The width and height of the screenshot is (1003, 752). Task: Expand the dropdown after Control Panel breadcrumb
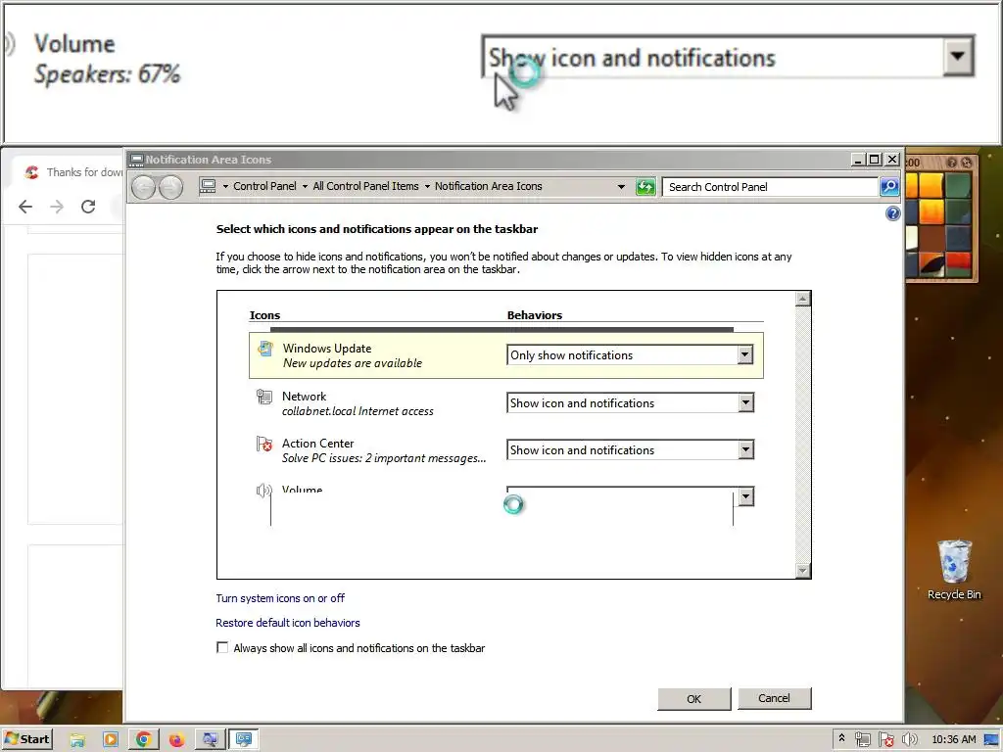pos(305,187)
